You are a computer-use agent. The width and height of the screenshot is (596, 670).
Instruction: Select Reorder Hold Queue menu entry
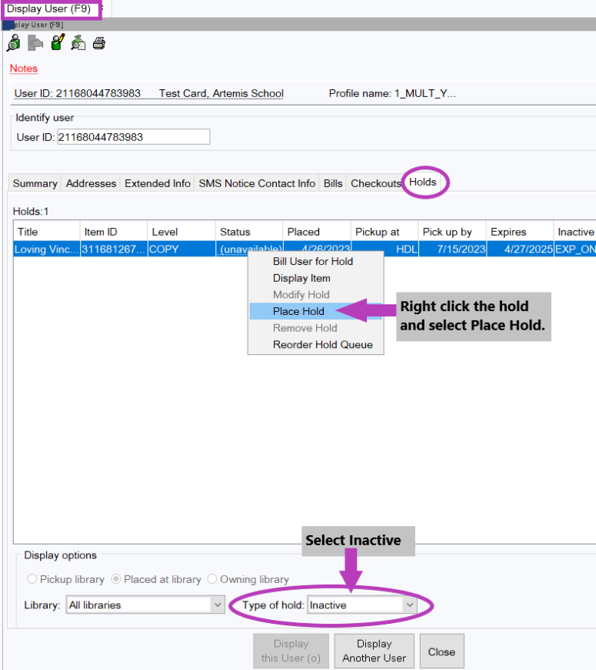coord(322,345)
